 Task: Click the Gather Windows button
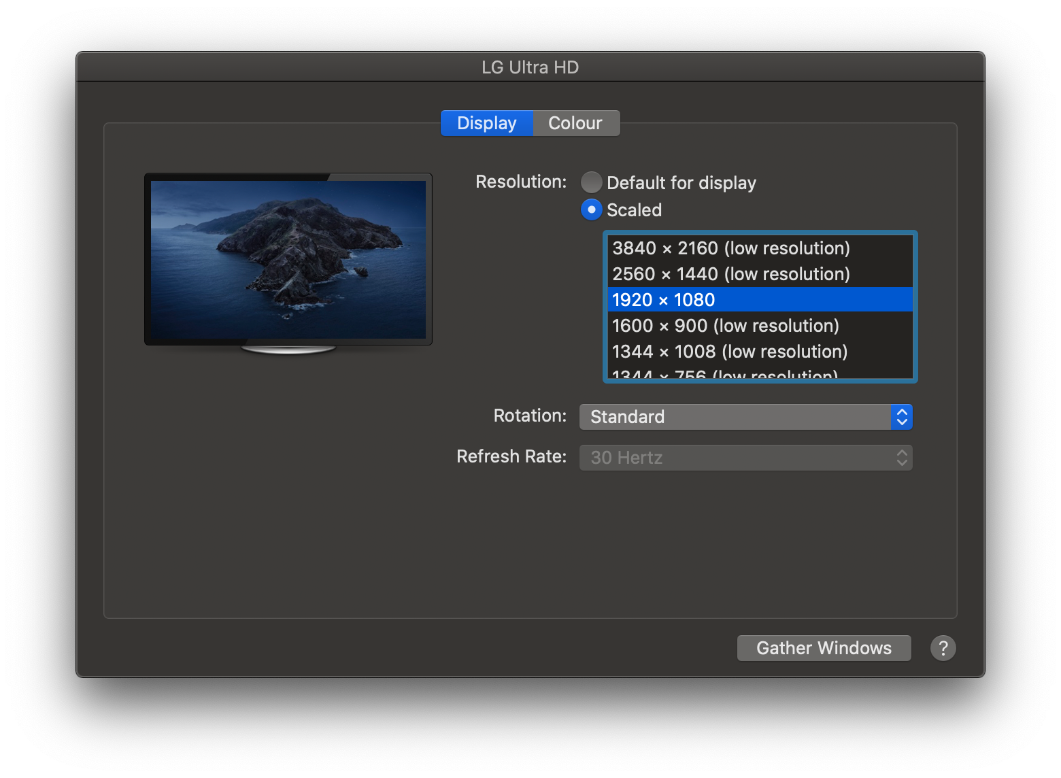click(x=824, y=648)
